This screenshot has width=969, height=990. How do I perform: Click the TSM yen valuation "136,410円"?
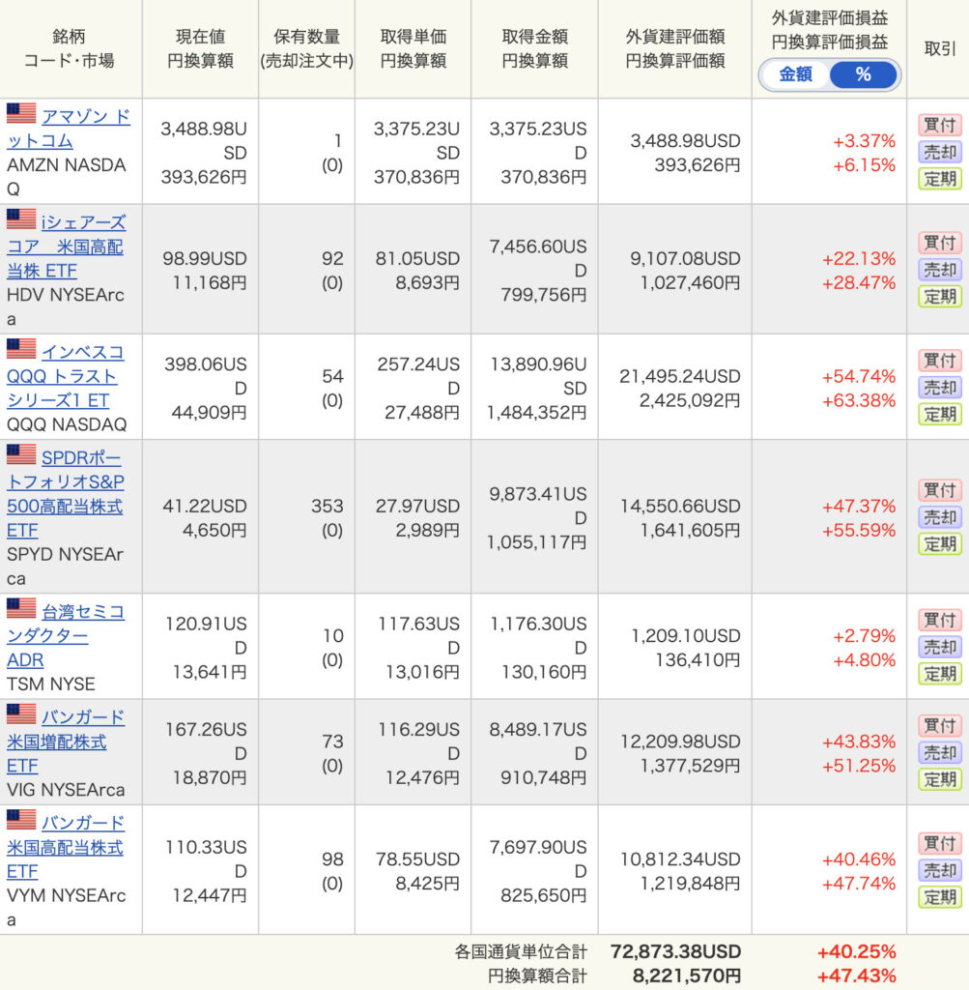tap(698, 659)
